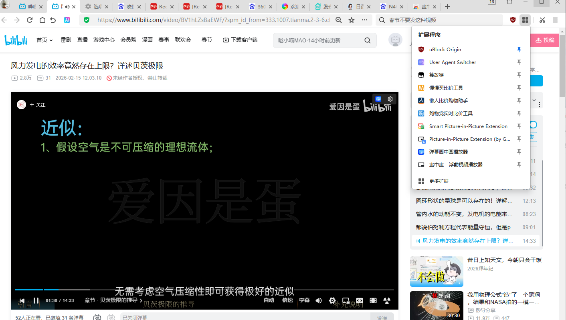Viewport: 566px width, 320px height.
Task: Switch to the 选项 settings tab
Action: tap(96, 7)
